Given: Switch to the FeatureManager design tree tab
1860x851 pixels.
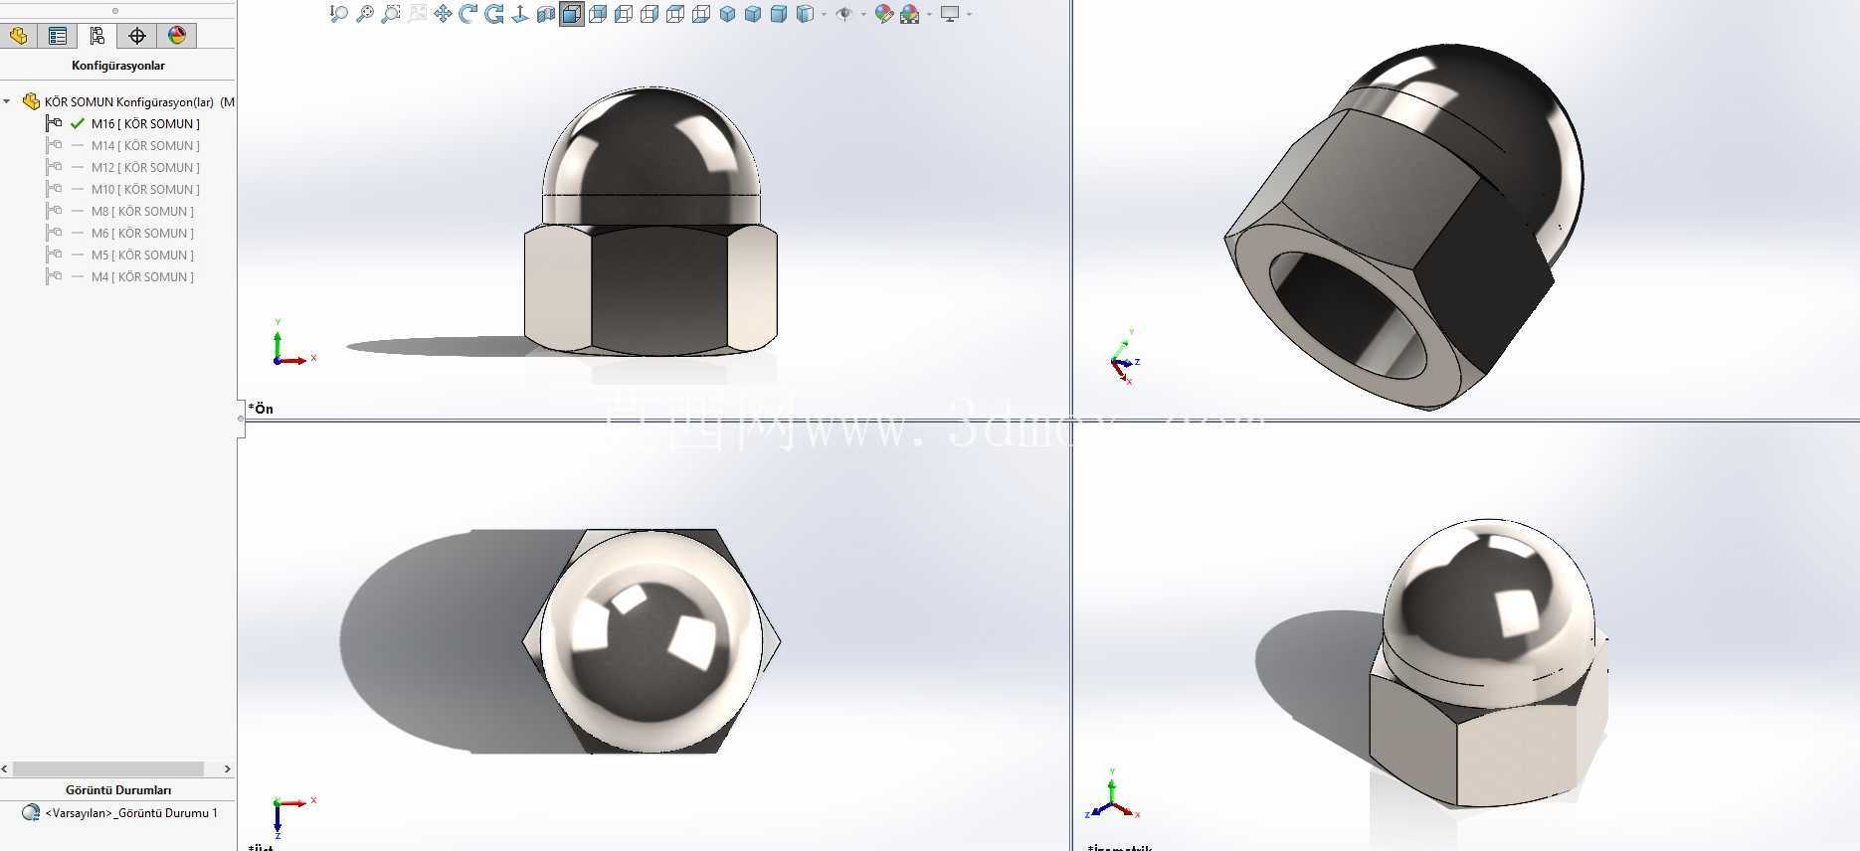Looking at the screenshot, I should pos(18,36).
